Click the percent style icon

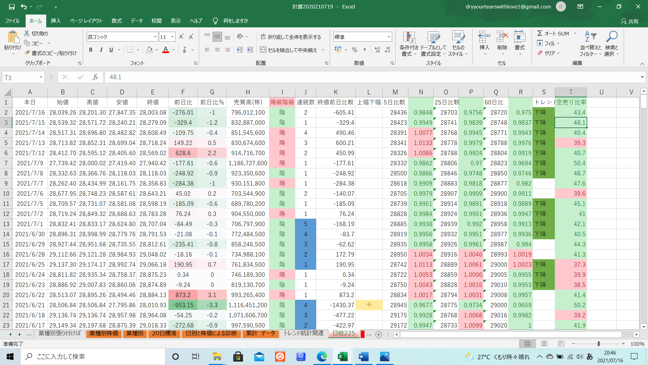[x=354, y=50]
